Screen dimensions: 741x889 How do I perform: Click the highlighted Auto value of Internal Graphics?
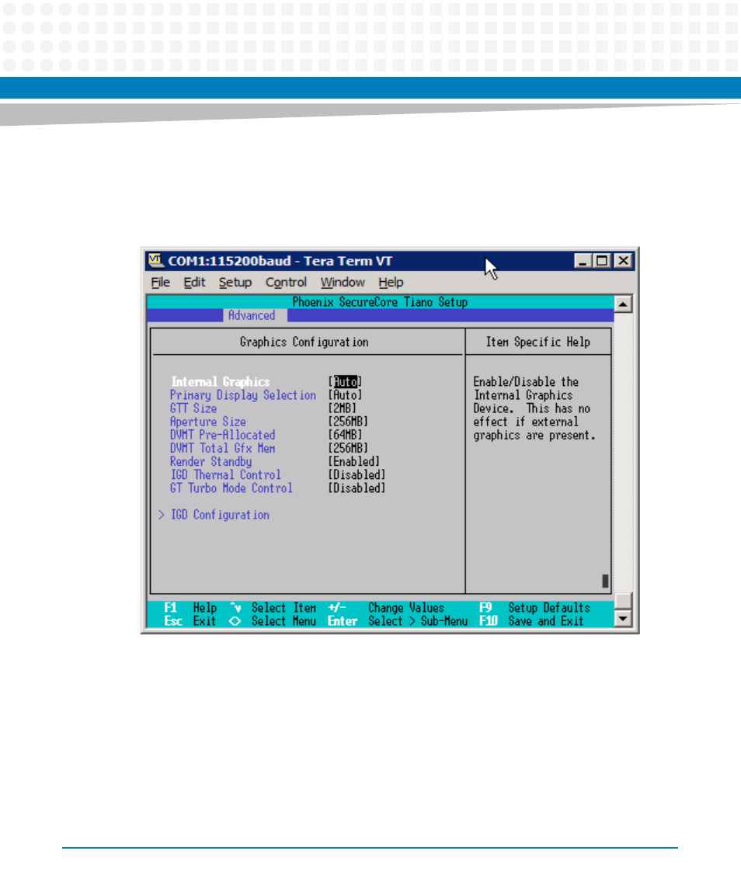click(345, 382)
